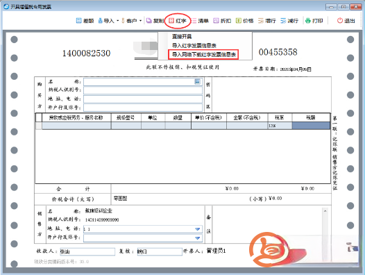Click the 客户 customer toolbar button

(x=130, y=21)
